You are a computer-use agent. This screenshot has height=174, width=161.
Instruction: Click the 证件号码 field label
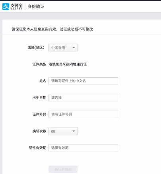[39, 114]
